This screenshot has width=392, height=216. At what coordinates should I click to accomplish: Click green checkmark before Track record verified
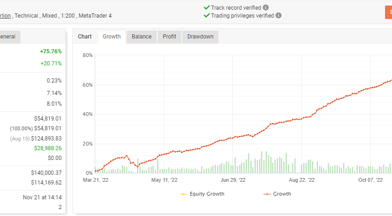point(206,8)
